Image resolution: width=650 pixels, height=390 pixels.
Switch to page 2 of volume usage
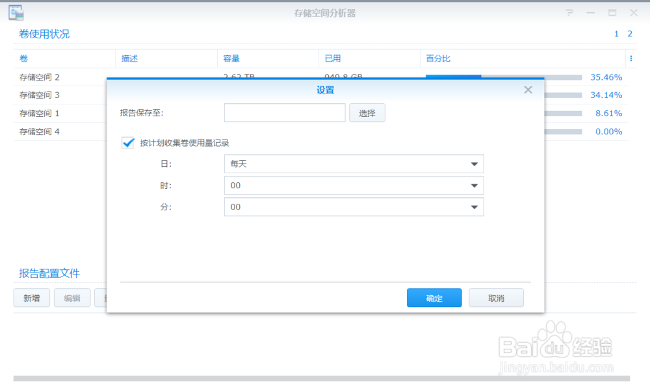(x=629, y=34)
